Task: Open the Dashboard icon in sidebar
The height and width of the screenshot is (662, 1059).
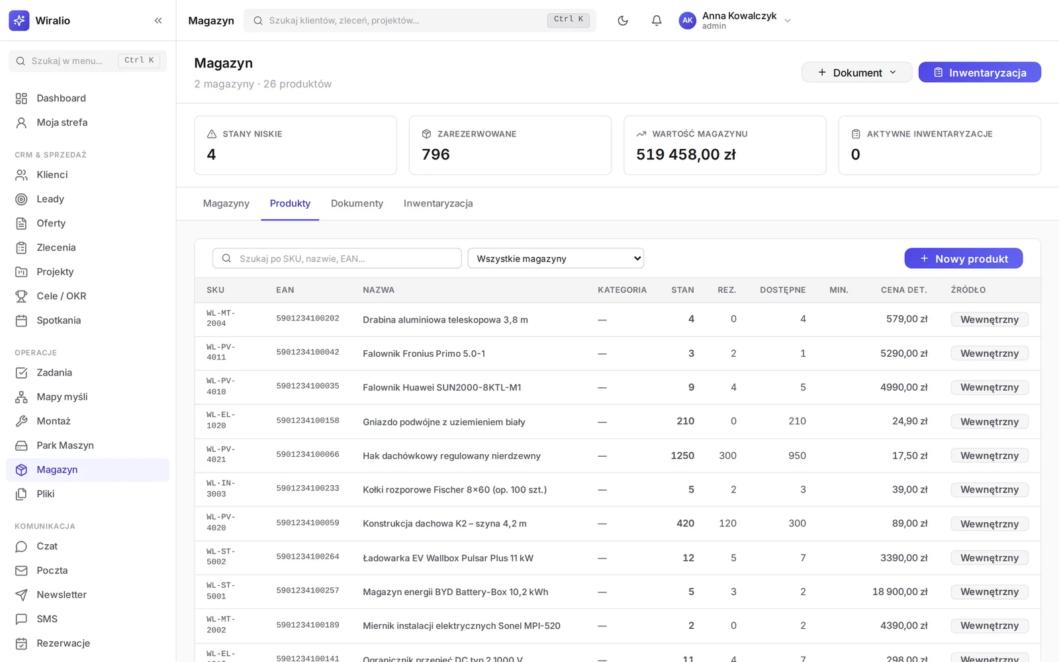Action: tap(21, 98)
